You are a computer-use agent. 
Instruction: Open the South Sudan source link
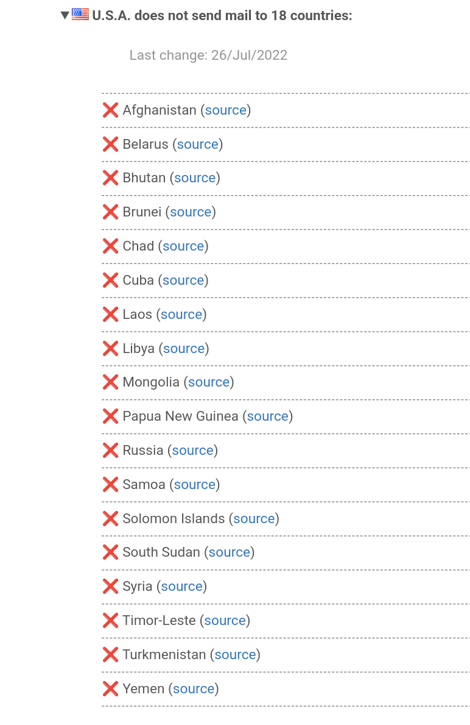coord(230,552)
